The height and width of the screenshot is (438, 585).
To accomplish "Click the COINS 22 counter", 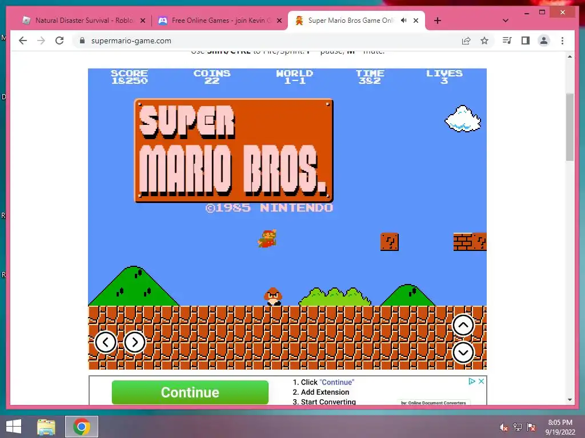I will (211, 77).
